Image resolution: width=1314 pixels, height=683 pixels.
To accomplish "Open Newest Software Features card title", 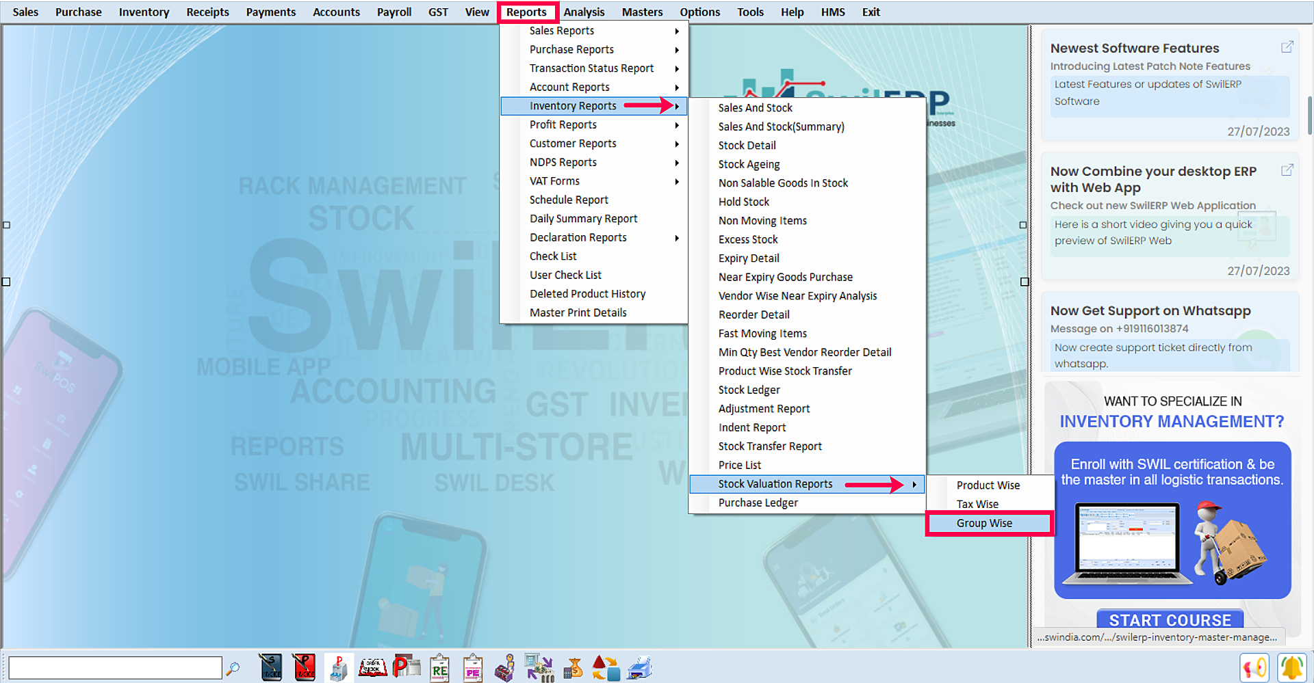I will [x=1135, y=49].
